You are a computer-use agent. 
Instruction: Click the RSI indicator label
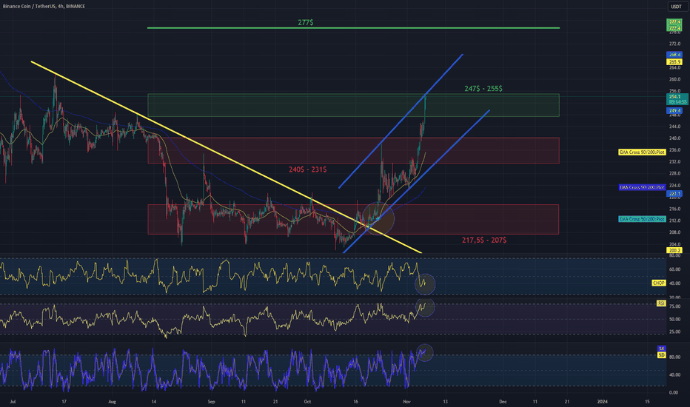tap(661, 303)
